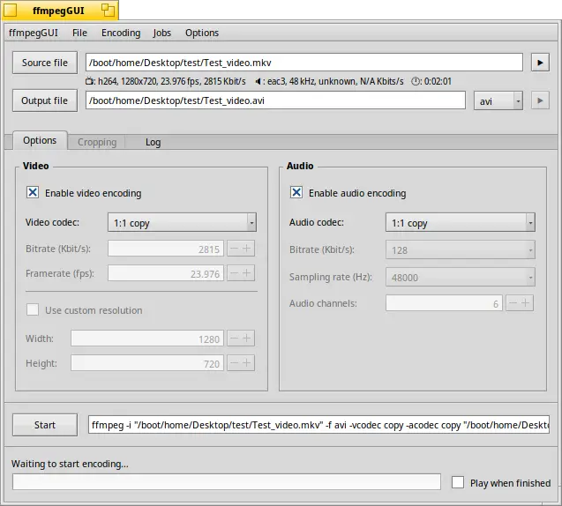Open the audio Bitrate 128 dropdown
Screen dimensions: 562x506
click(x=461, y=250)
